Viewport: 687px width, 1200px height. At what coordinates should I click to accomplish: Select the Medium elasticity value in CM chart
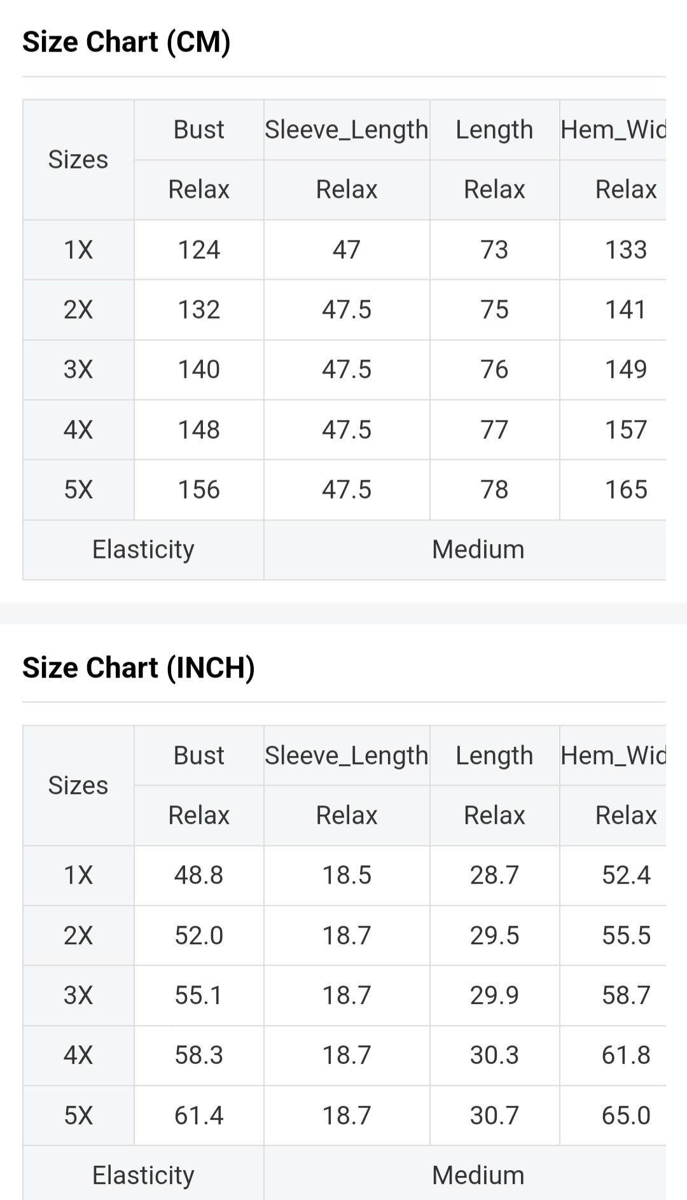tap(478, 550)
